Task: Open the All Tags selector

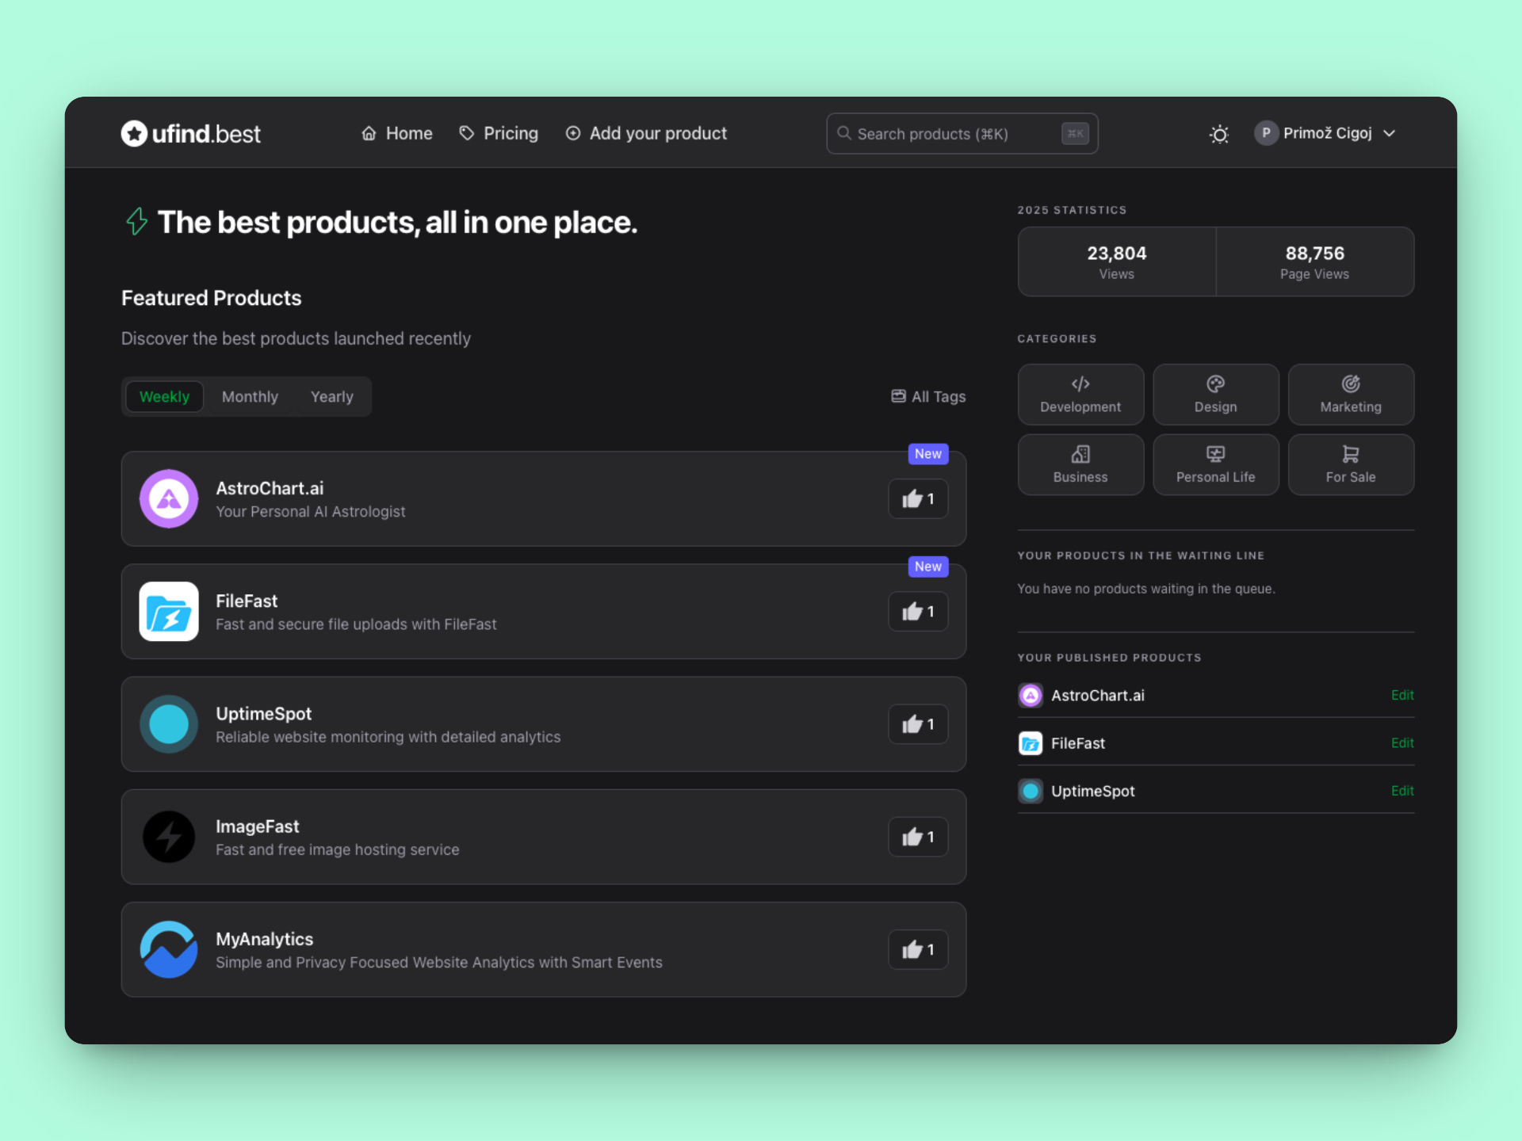Action: tap(927, 396)
